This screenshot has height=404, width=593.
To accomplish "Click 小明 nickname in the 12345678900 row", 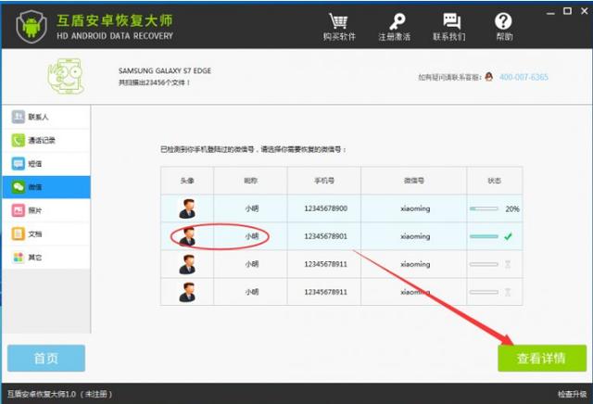I will pyautogui.click(x=251, y=208).
